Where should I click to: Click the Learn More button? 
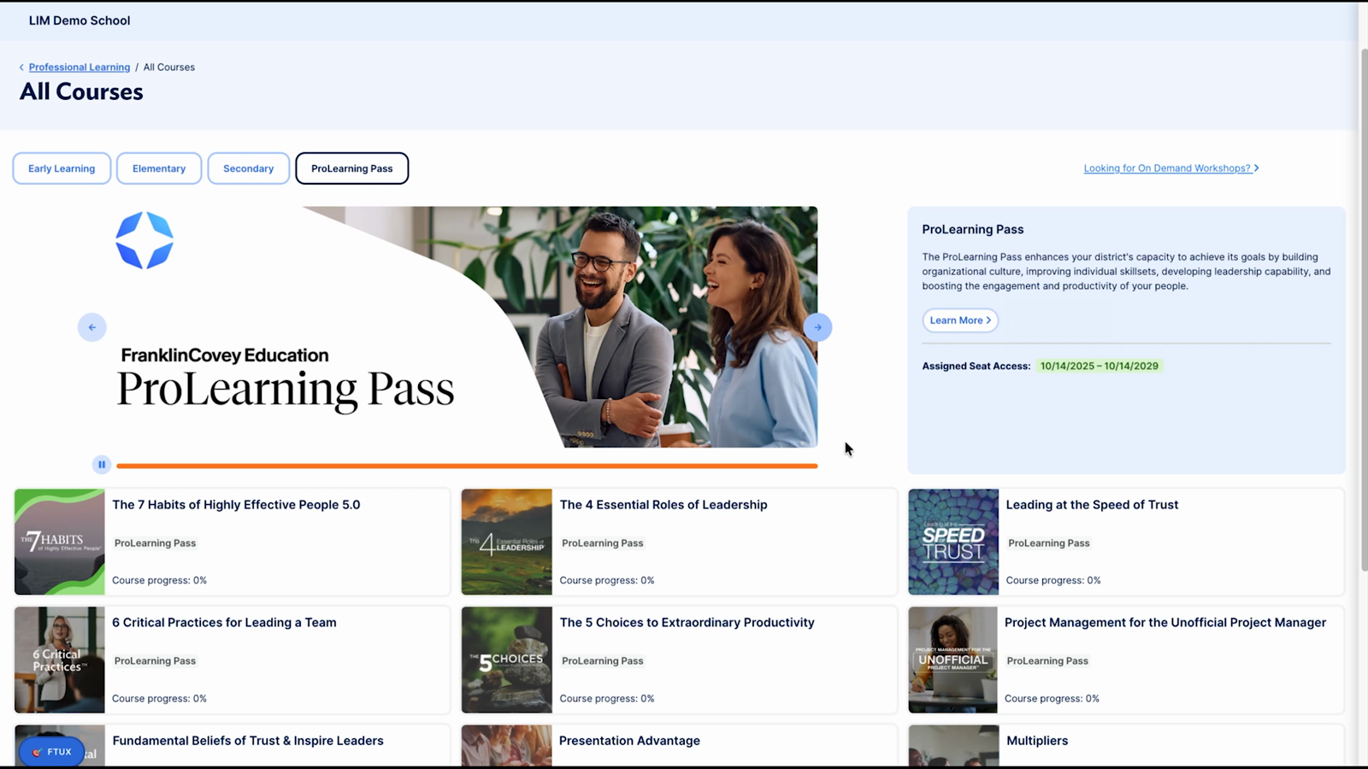(960, 320)
